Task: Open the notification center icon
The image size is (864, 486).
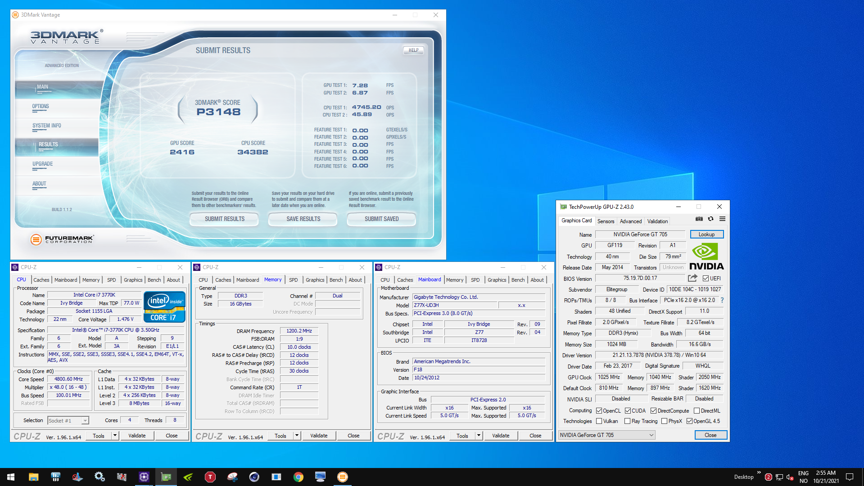Action: 850,477
